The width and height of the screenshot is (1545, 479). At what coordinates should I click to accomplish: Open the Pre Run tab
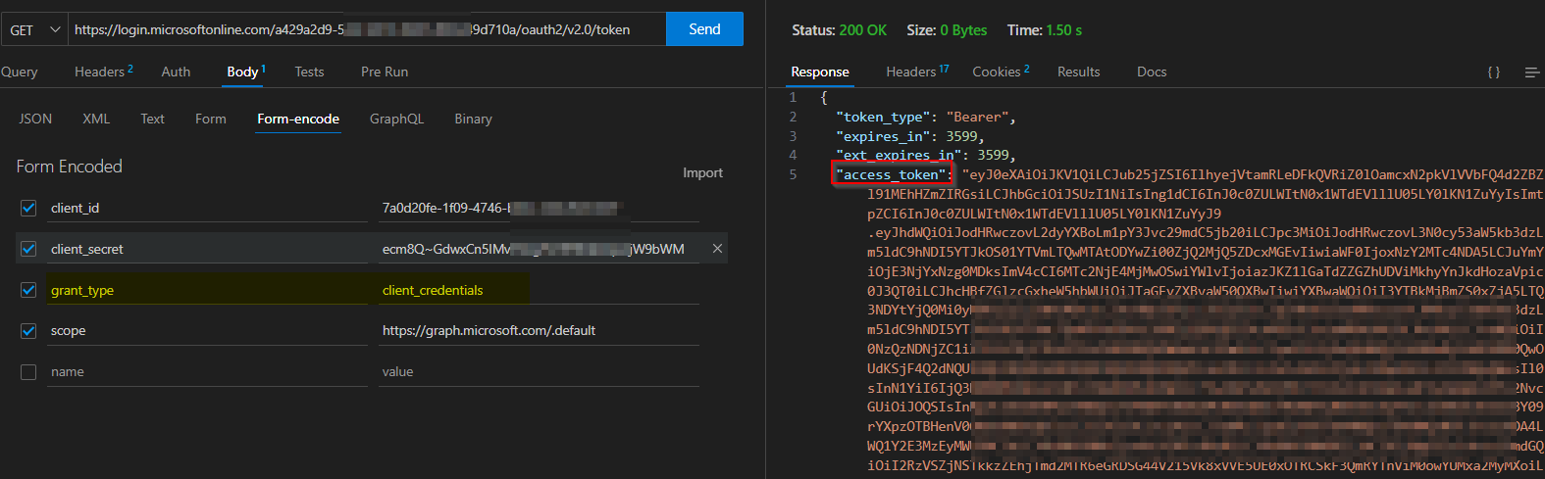pos(385,72)
